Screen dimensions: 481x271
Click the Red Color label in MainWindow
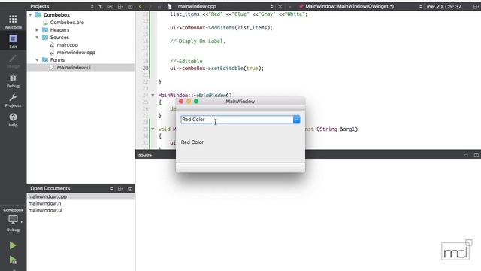[x=192, y=142]
